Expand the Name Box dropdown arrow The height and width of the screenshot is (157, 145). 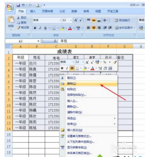click(38, 41)
